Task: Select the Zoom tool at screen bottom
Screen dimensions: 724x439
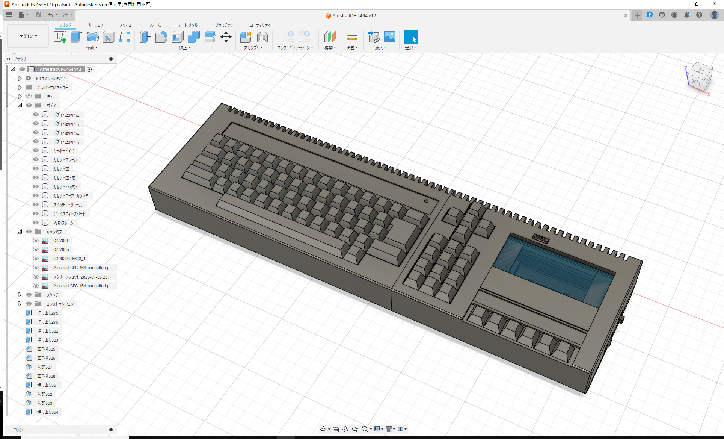Action: (x=355, y=429)
